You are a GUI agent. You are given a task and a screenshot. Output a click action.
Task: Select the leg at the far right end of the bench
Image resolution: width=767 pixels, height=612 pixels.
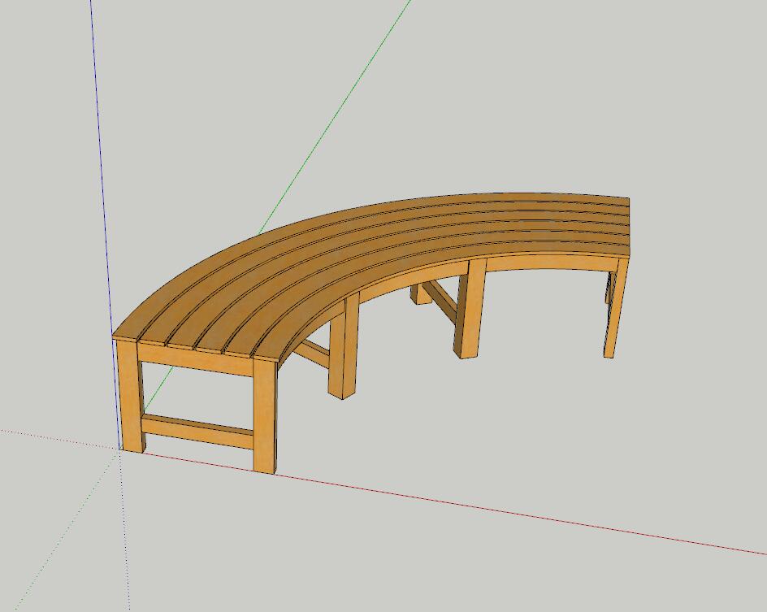coord(615,307)
